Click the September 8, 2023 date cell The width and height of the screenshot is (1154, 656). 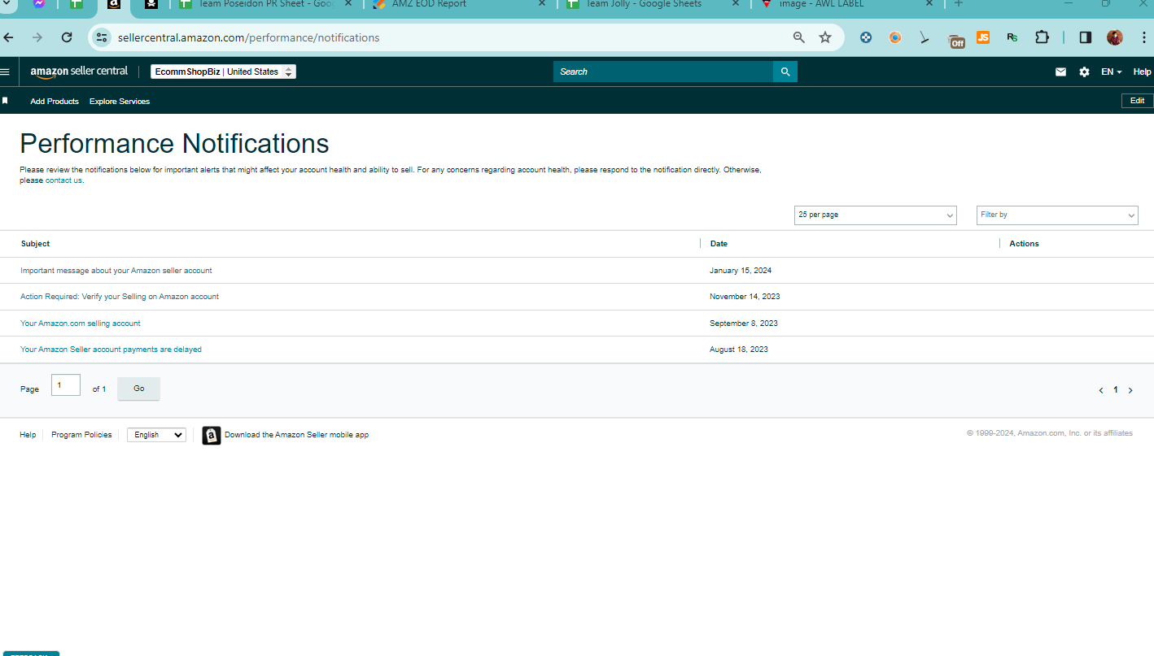(x=744, y=323)
